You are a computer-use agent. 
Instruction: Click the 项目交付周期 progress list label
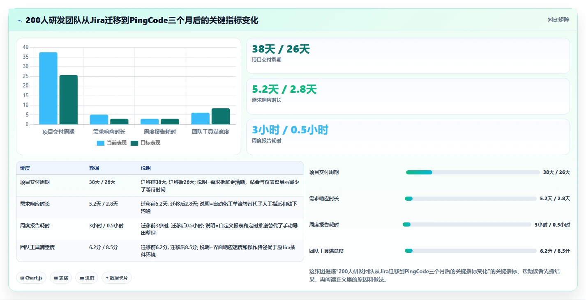click(324, 172)
